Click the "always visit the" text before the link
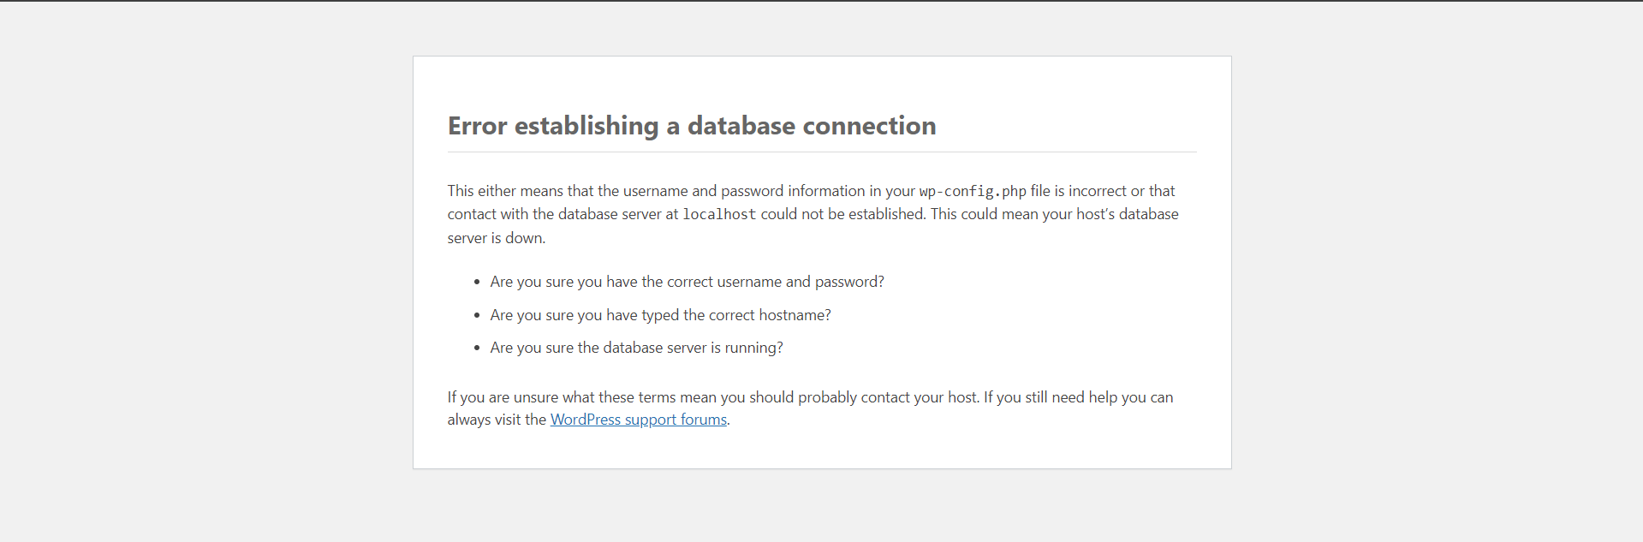 click(x=497, y=420)
